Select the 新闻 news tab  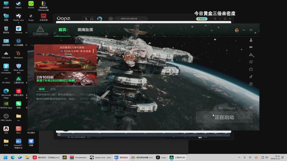42,89
